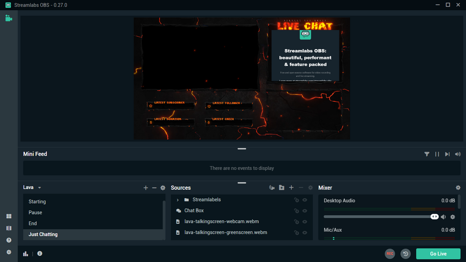Open Desktop Audio settings gear
Screen dimensions: 466x262
click(453, 217)
